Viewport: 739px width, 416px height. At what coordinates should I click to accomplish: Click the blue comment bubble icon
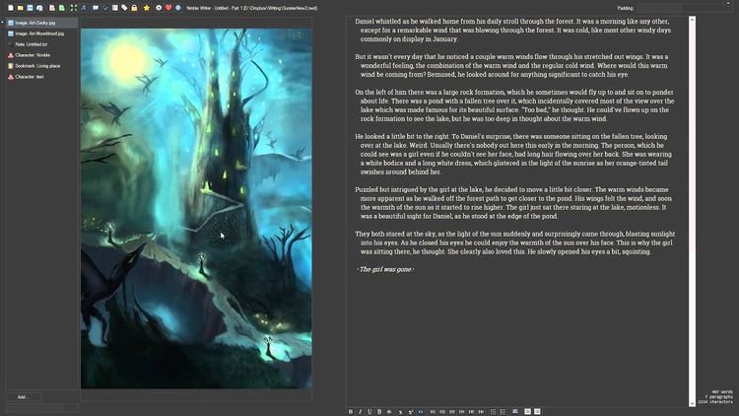click(96, 8)
